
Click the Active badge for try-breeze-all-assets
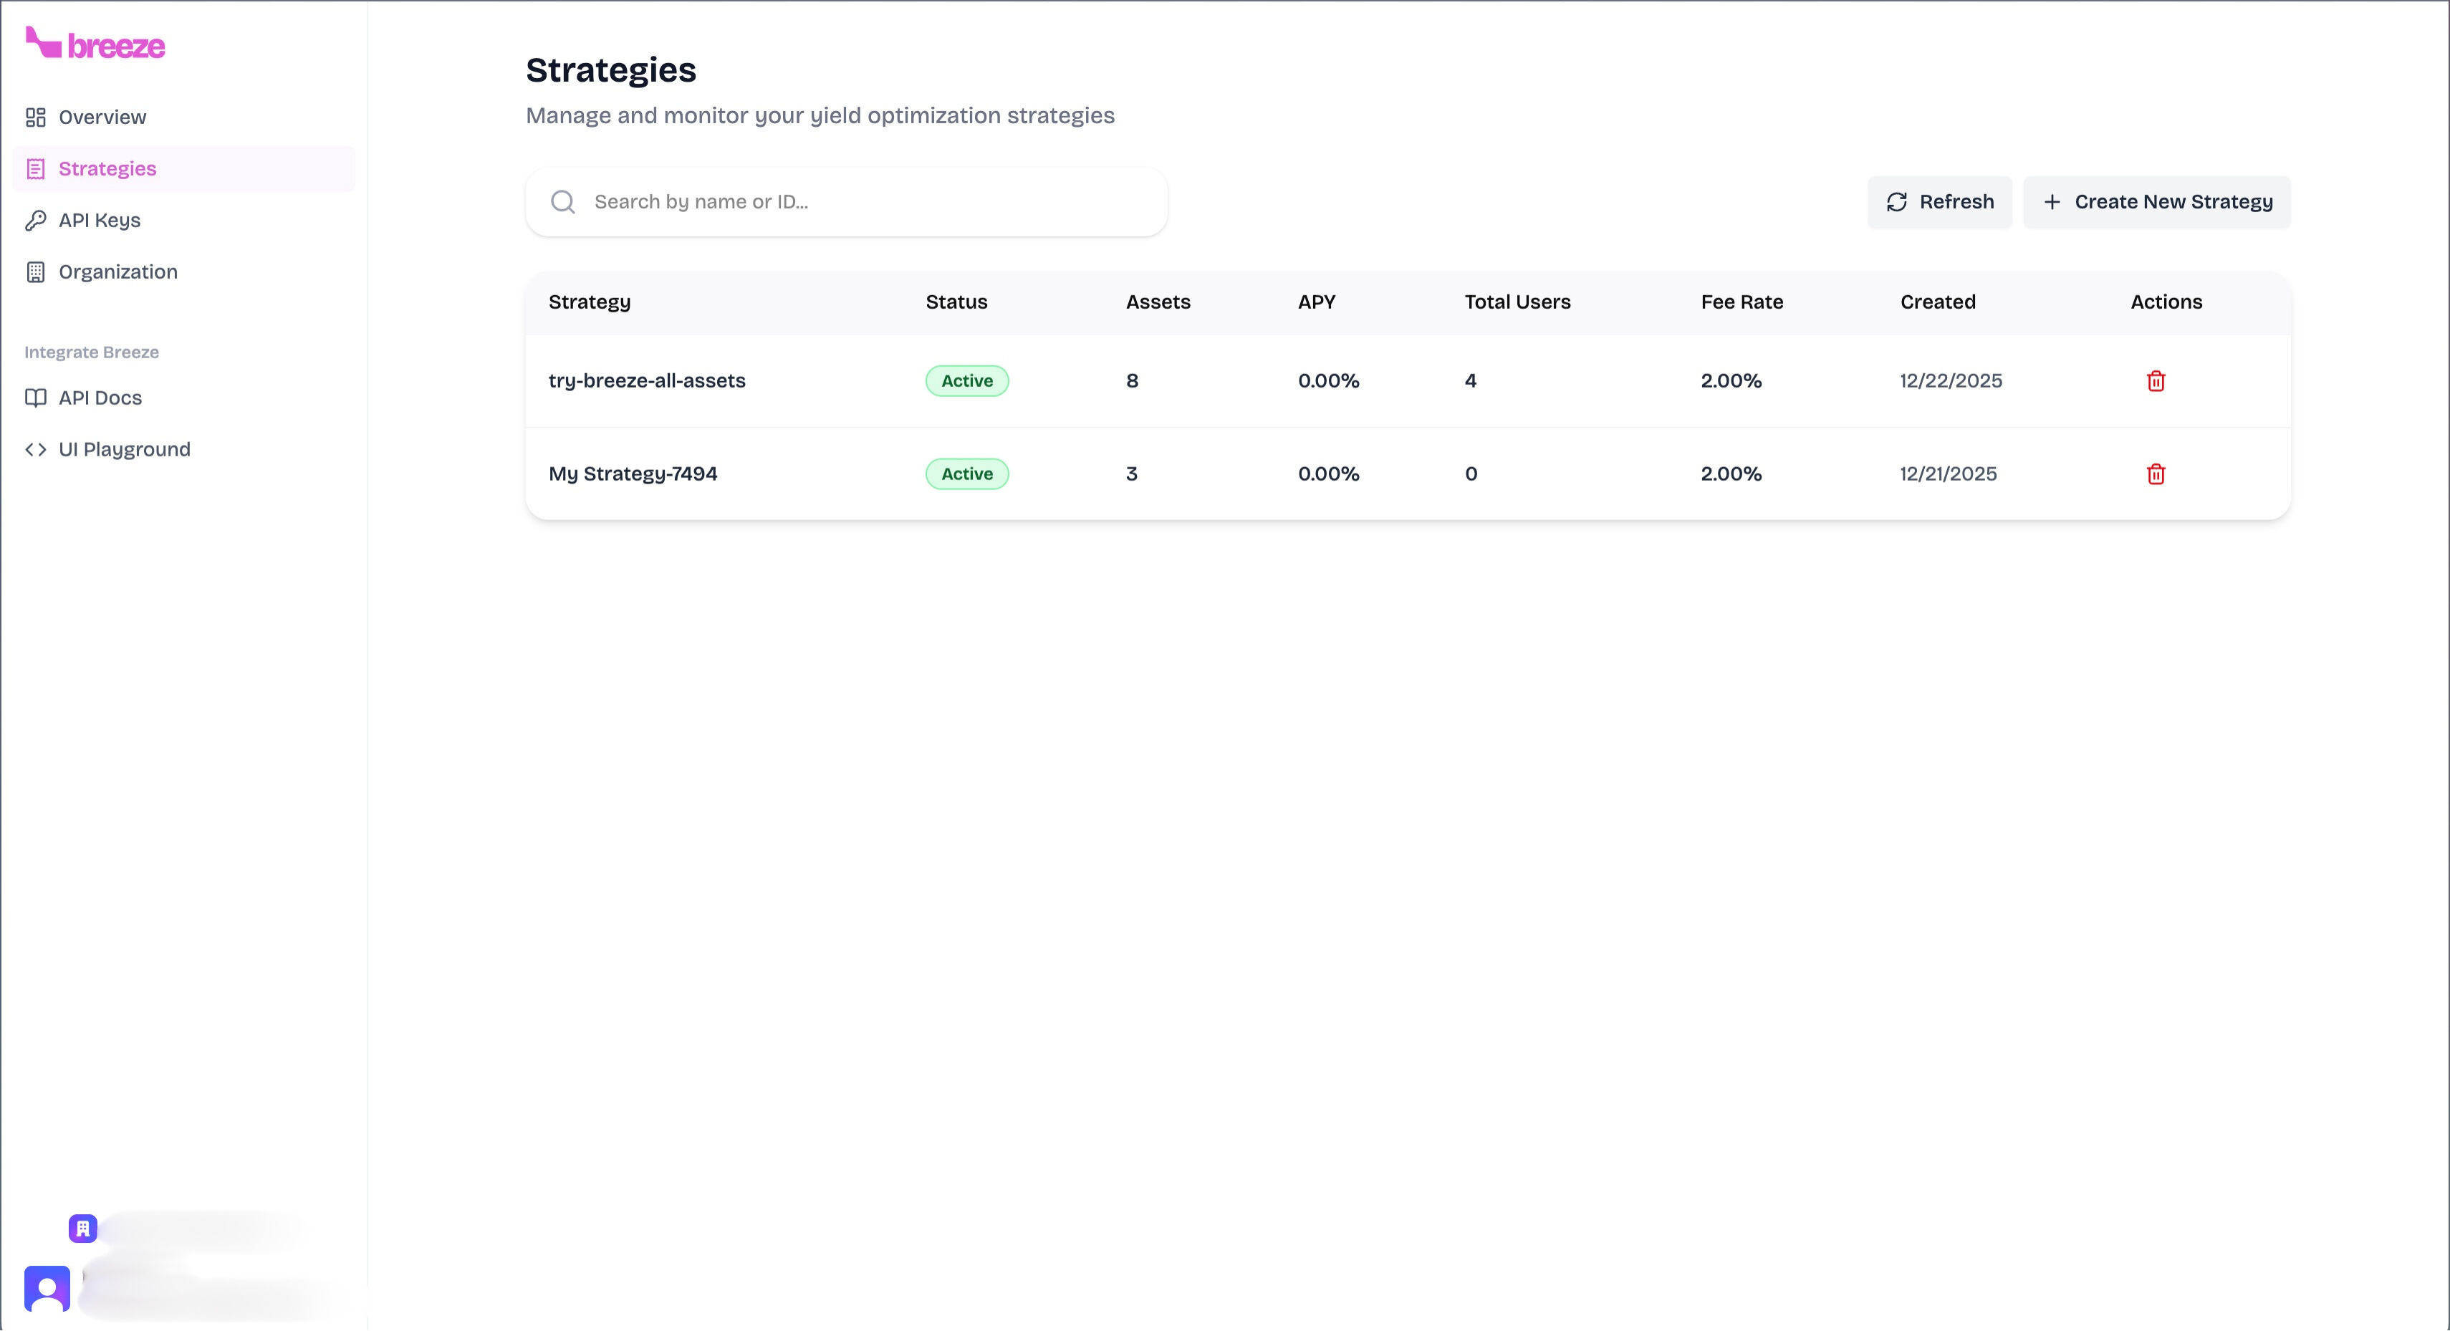pyautogui.click(x=966, y=380)
